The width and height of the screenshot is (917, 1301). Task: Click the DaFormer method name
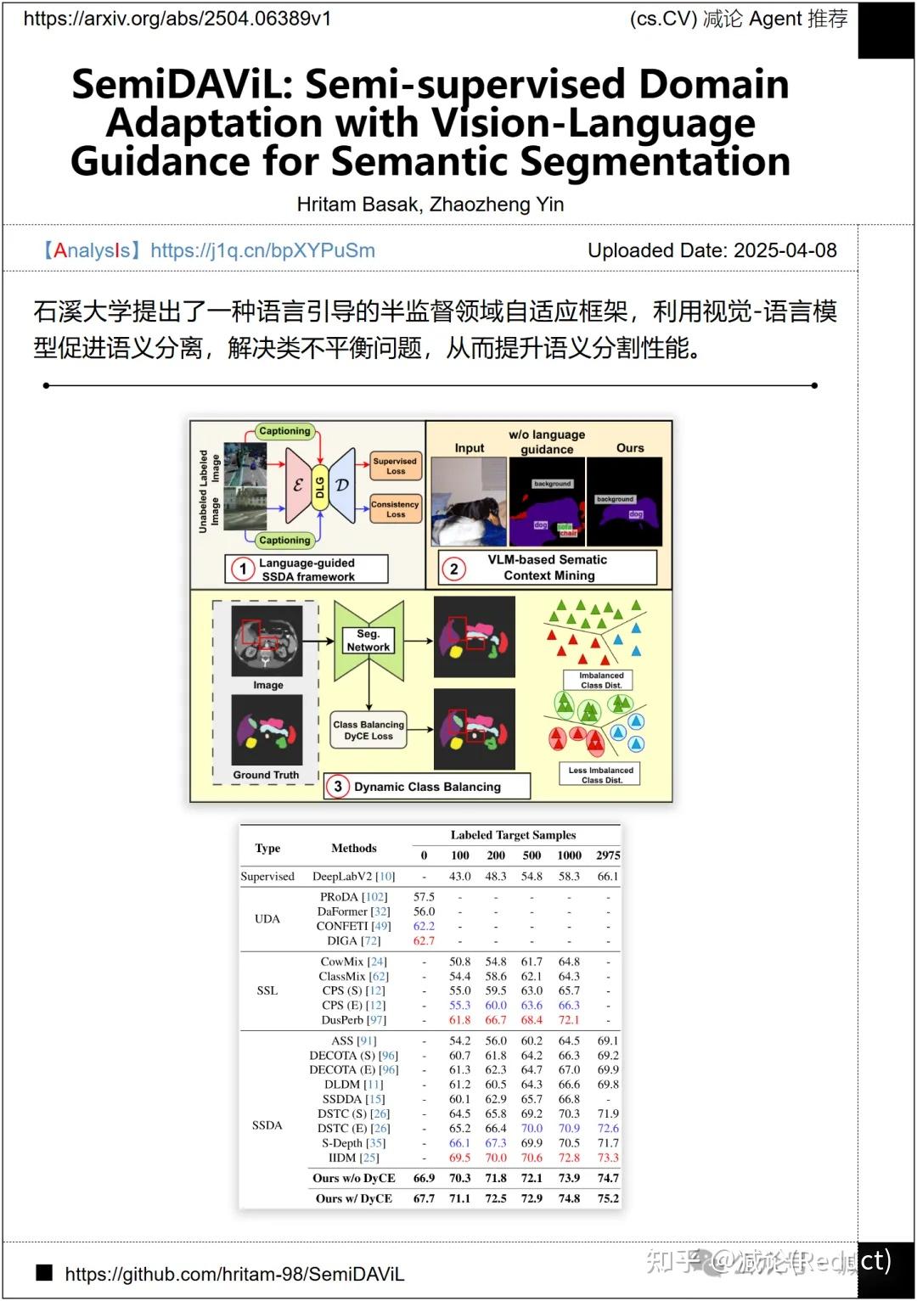click(x=343, y=911)
